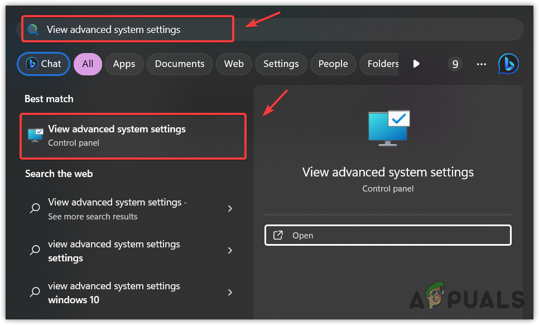Screen dimensions: 539x325
Task: Click search icon beside 'See more search results' suggestion
Action: tap(35, 208)
